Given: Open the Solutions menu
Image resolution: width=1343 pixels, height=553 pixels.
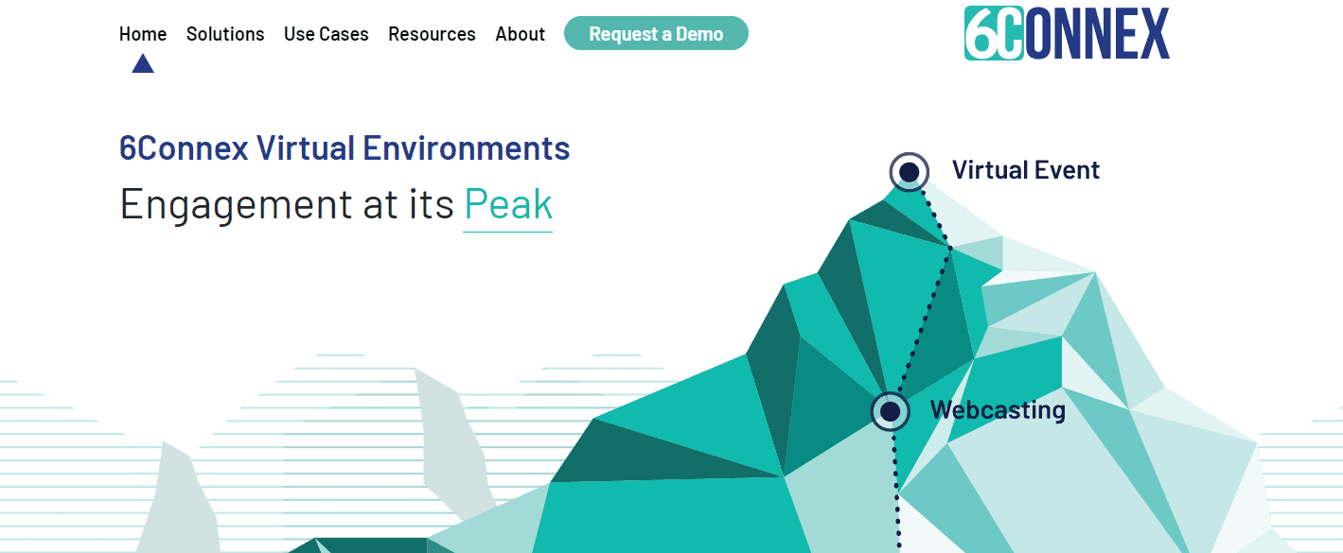Looking at the screenshot, I should (225, 34).
